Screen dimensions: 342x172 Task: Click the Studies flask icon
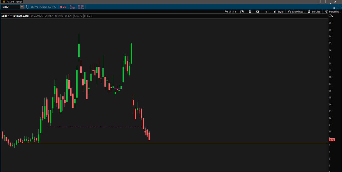[x=309, y=12]
